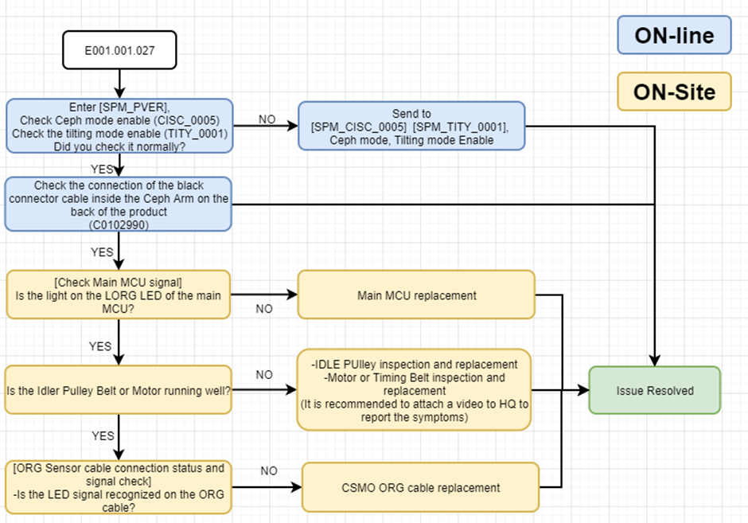Select the Send to [SPM_CISC_0005] box

(411, 125)
